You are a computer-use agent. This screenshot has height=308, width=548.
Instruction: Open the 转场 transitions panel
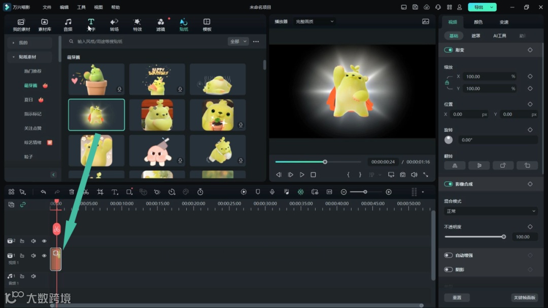[x=114, y=25]
